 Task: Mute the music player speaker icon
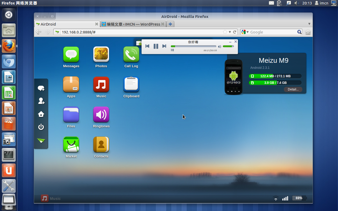pyautogui.click(x=219, y=47)
